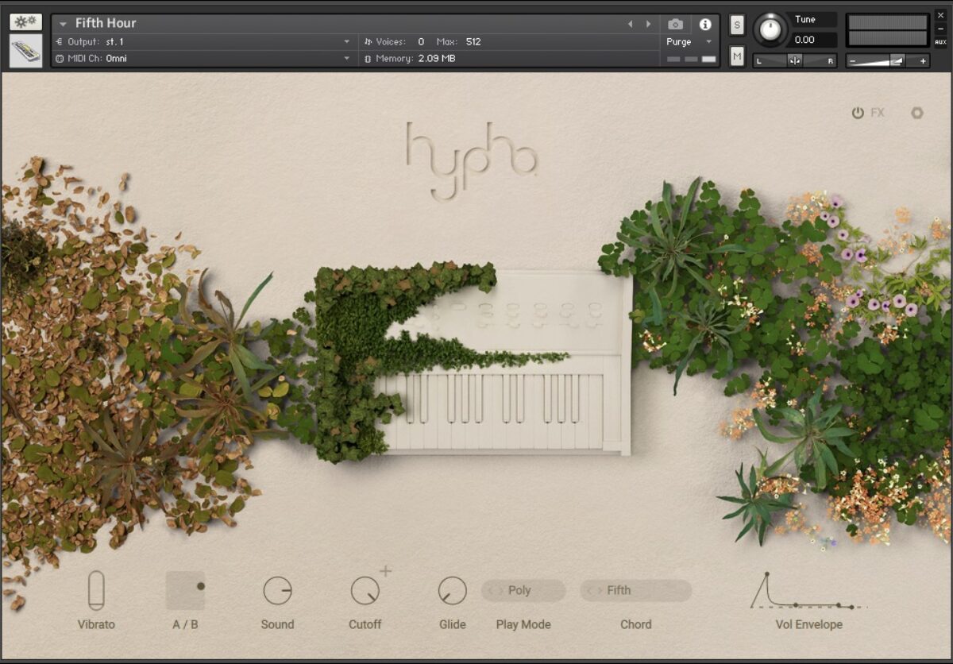Open the FX page label
This screenshot has width=953, height=664.
point(878,113)
